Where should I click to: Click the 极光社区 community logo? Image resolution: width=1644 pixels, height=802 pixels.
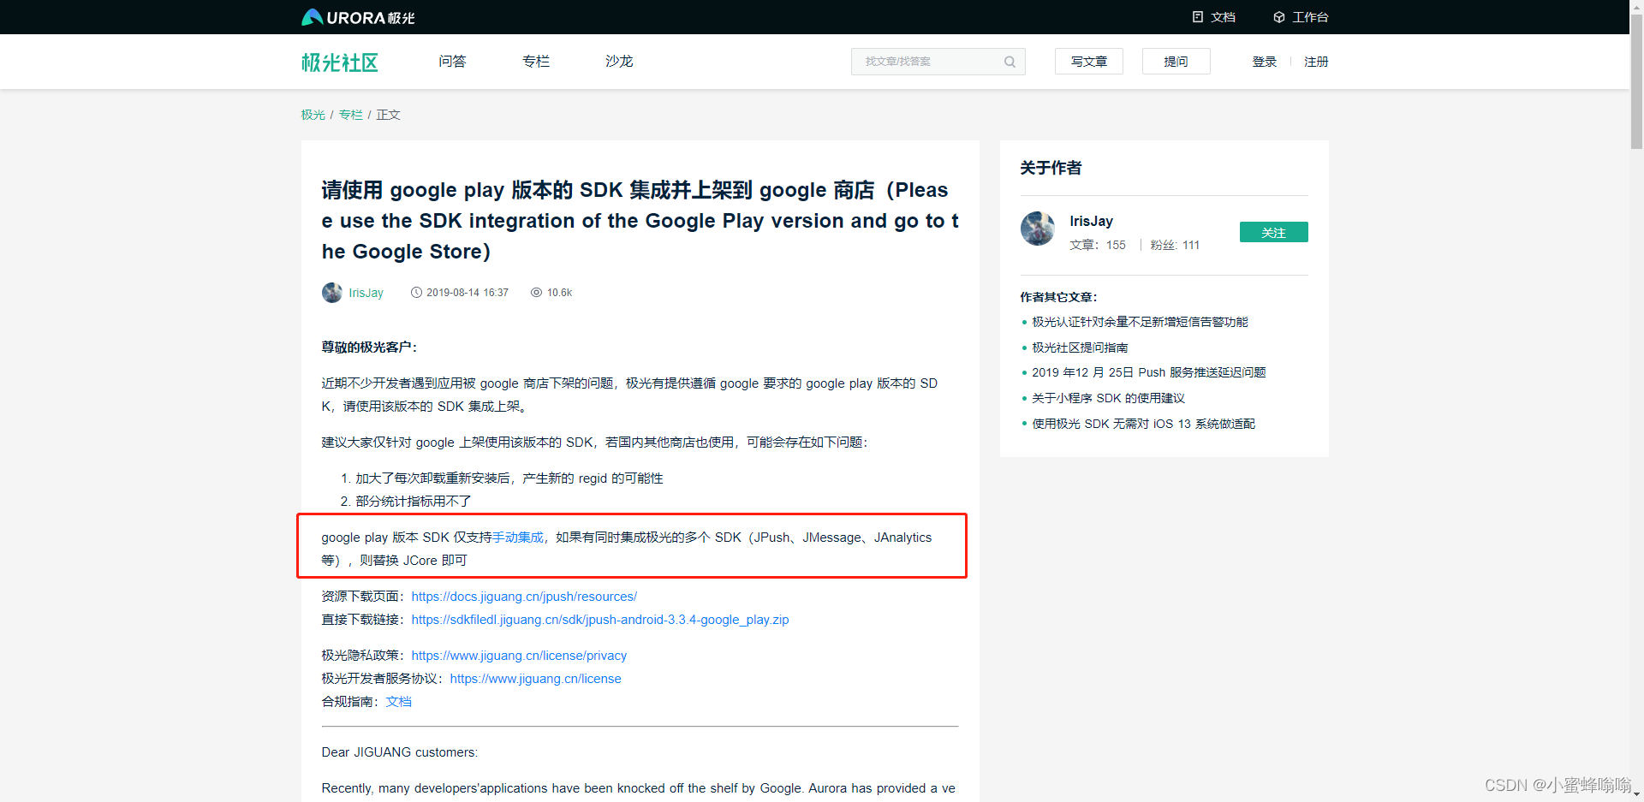(x=340, y=62)
